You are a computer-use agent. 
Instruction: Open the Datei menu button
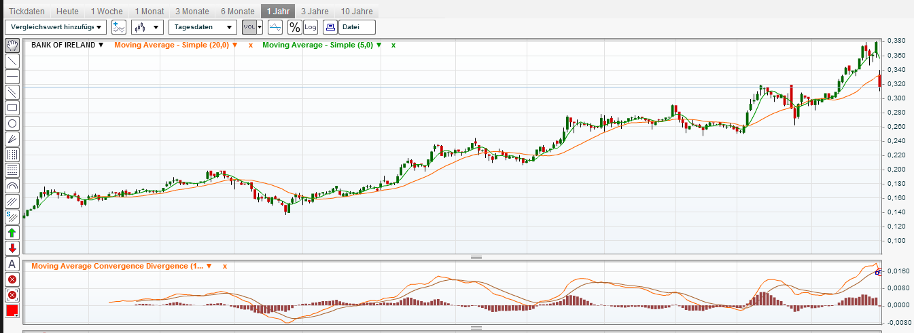click(357, 27)
